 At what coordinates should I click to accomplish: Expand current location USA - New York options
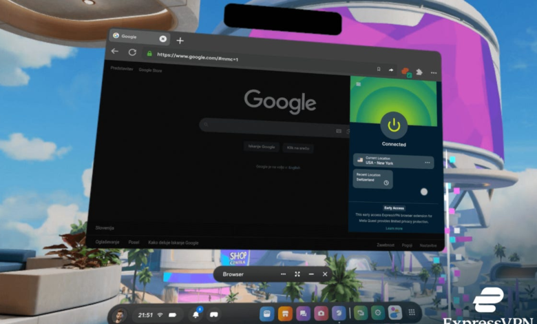tap(428, 163)
